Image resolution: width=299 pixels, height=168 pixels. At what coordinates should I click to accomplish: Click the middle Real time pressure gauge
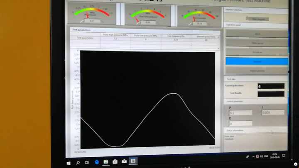coord(147,15)
